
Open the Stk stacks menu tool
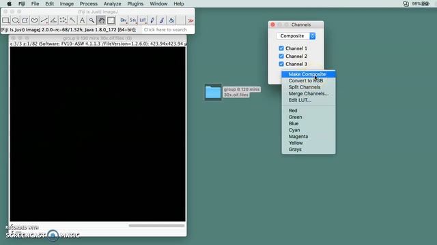[x=133, y=20]
